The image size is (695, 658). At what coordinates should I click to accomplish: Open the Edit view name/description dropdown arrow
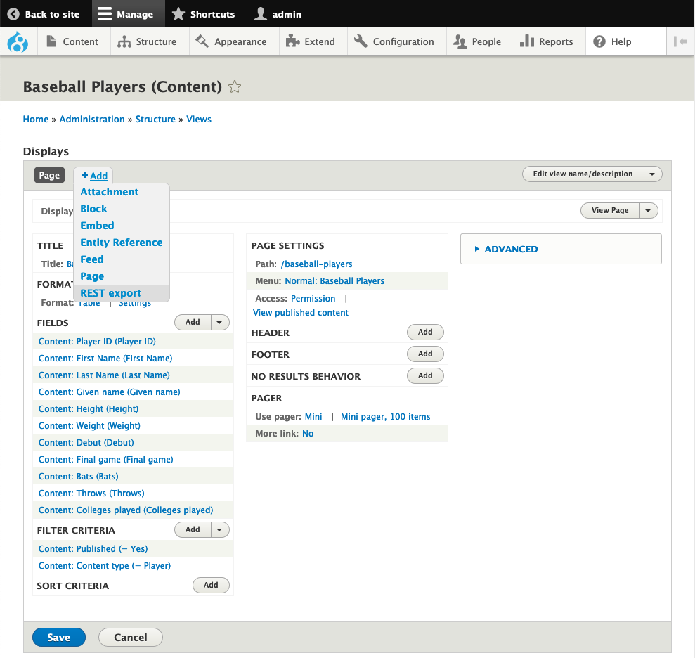[x=652, y=174]
